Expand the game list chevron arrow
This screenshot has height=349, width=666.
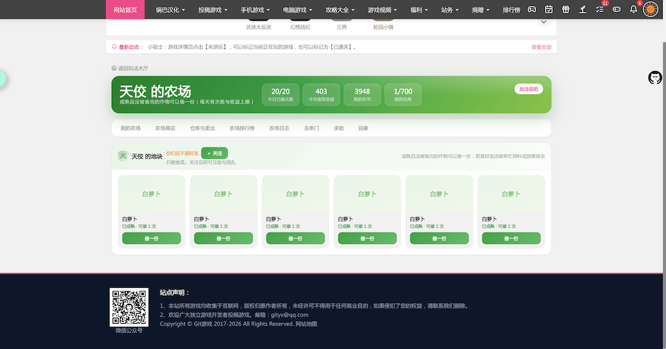point(543,22)
